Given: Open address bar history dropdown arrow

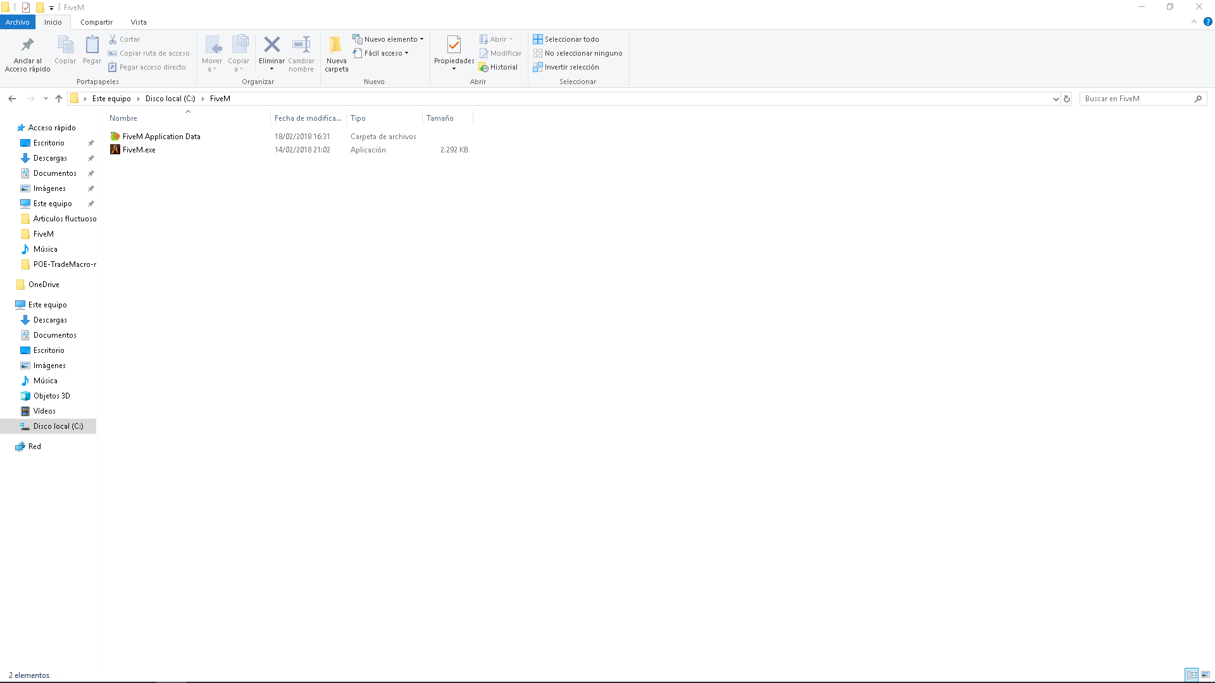Looking at the screenshot, I should coord(1056,99).
